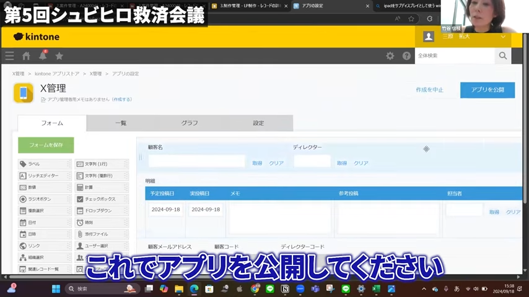Click X管理 in the breadcrumb after アプリストア

pos(95,74)
